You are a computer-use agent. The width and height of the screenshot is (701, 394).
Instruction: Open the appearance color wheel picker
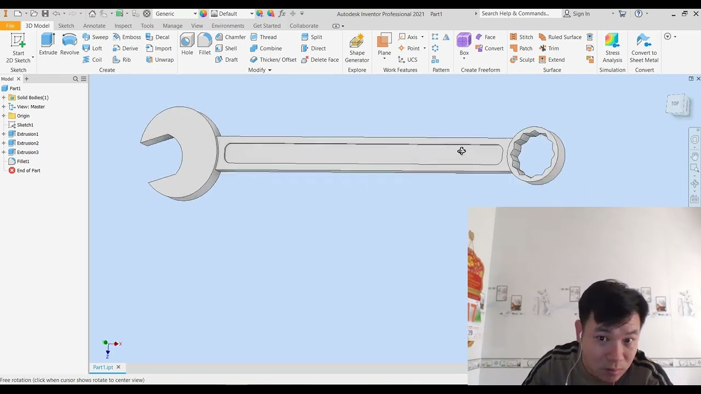pyautogui.click(x=203, y=14)
